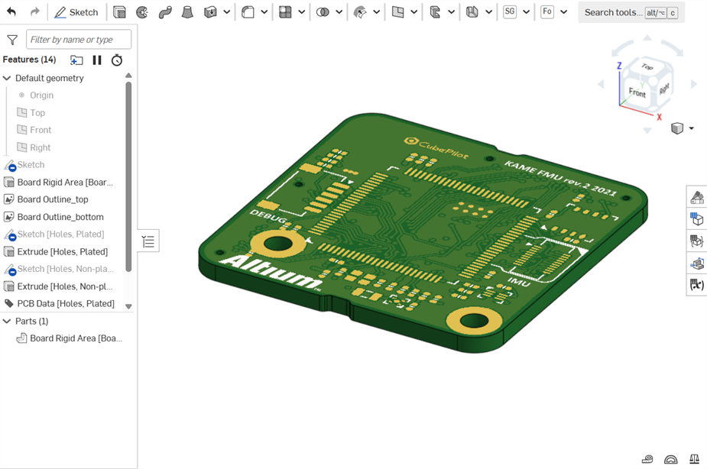The image size is (707, 469).
Task: Pause feature regeneration with the rollback bar icon
Action: pos(97,60)
